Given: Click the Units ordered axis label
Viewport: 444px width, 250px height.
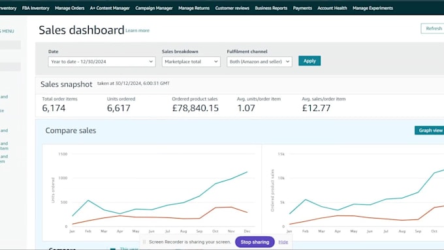Looking at the screenshot, I should [53, 190].
